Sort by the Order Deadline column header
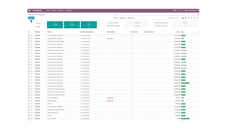The height and width of the screenshot is (138, 227). tap(110, 32)
